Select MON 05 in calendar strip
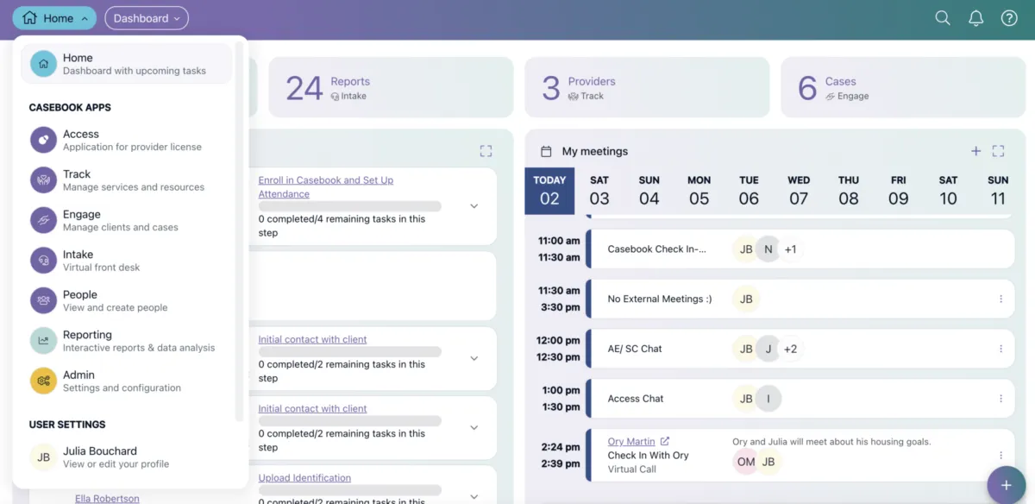1035x504 pixels. coord(699,191)
